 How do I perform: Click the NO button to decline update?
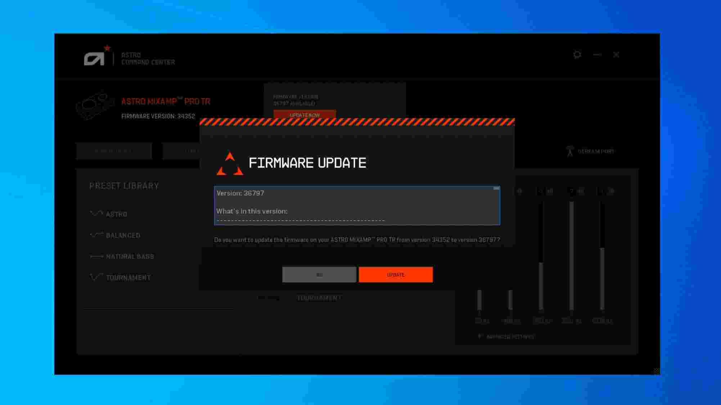(319, 274)
